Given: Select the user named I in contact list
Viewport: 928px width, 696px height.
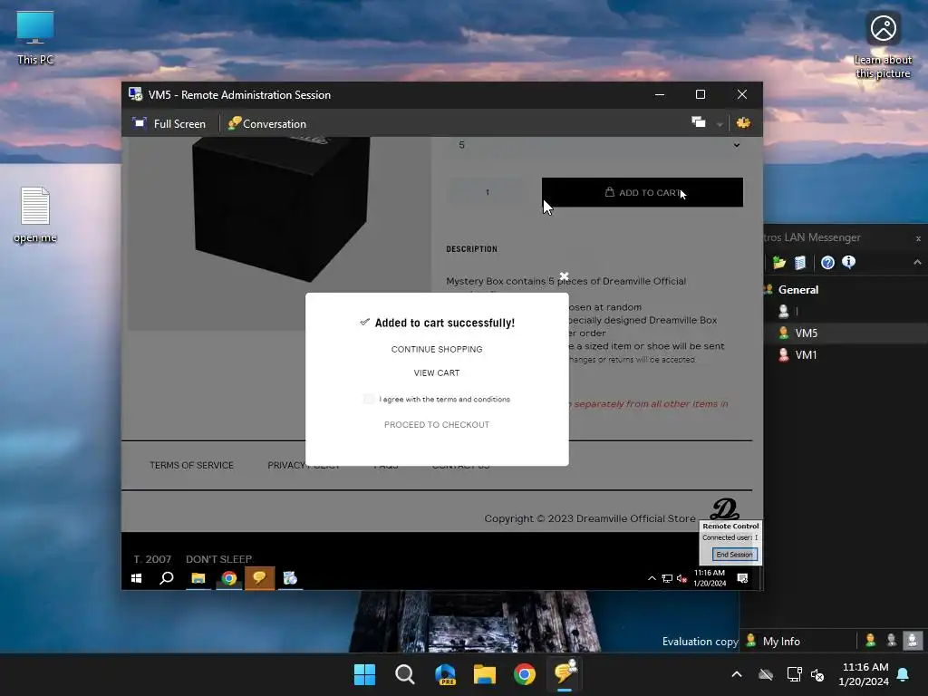Looking at the screenshot, I should [x=797, y=312].
